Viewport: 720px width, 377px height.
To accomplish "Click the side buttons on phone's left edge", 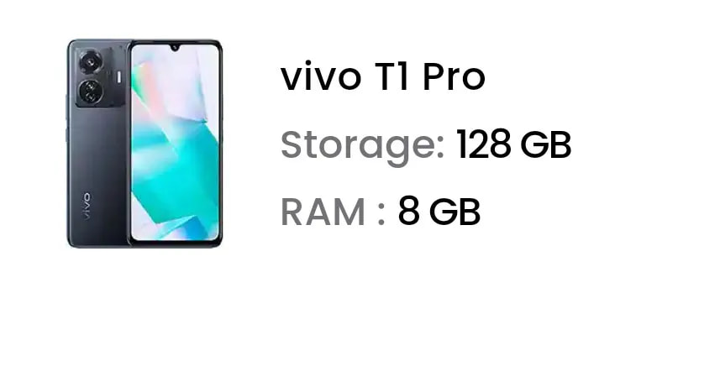I will click(67, 119).
